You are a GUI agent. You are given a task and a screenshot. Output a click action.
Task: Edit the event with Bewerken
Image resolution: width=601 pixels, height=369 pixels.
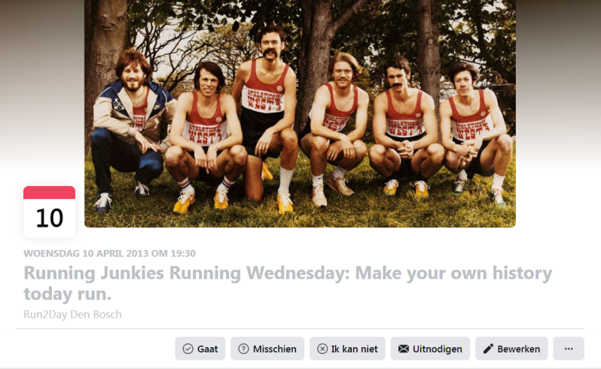[x=511, y=349]
